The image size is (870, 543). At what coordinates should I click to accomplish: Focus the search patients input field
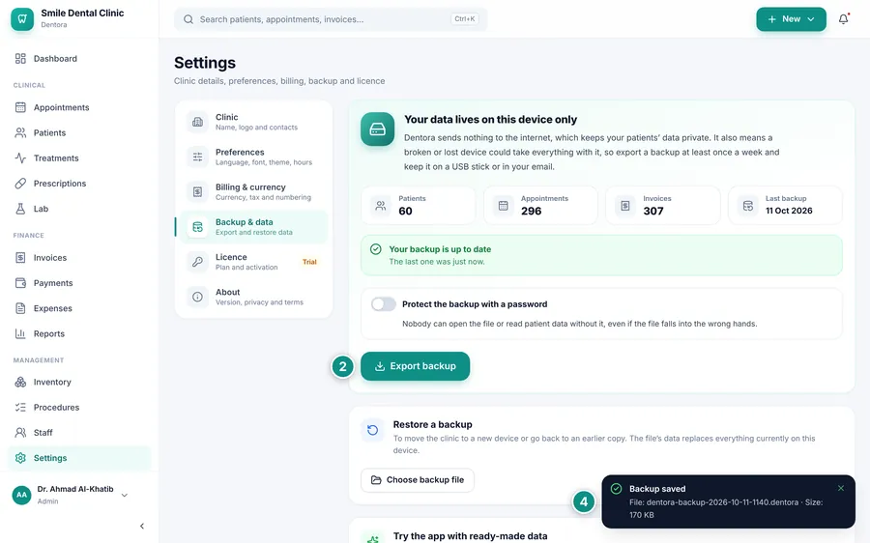point(331,19)
